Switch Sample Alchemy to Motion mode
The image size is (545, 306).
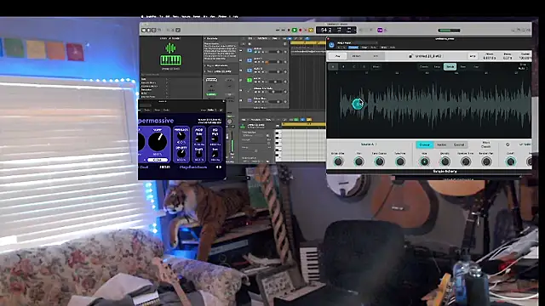click(356, 56)
